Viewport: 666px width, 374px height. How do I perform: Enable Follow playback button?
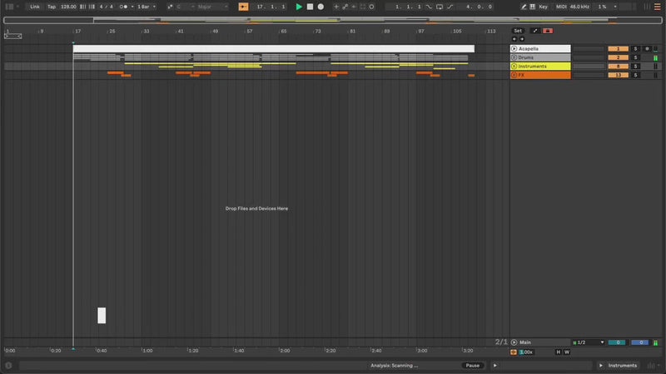243,7
